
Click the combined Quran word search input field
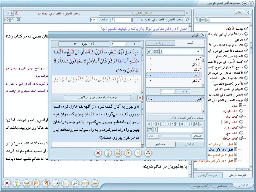[x=180, y=130]
